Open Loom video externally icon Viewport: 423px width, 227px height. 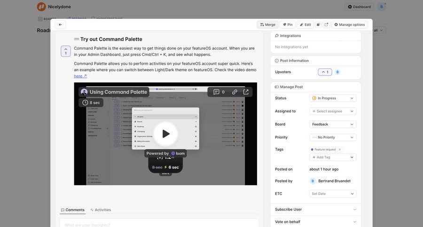tap(246, 92)
